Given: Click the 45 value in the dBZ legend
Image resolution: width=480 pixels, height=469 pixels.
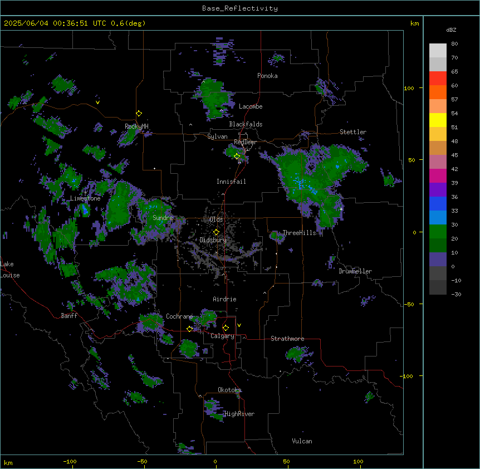Looking at the screenshot, I should click(x=454, y=155).
